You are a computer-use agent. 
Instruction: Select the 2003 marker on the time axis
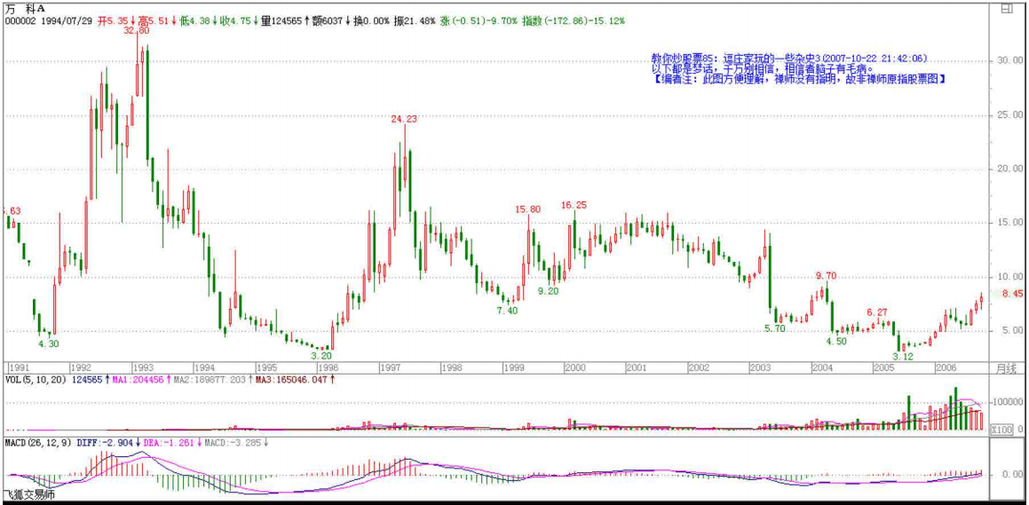click(x=759, y=367)
